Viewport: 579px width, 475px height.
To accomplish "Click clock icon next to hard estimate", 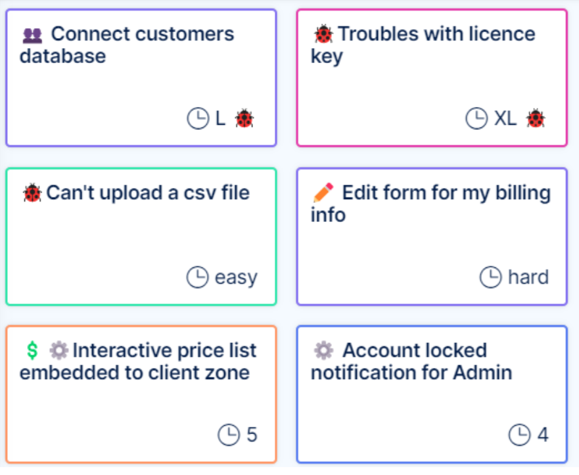I will (x=490, y=277).
